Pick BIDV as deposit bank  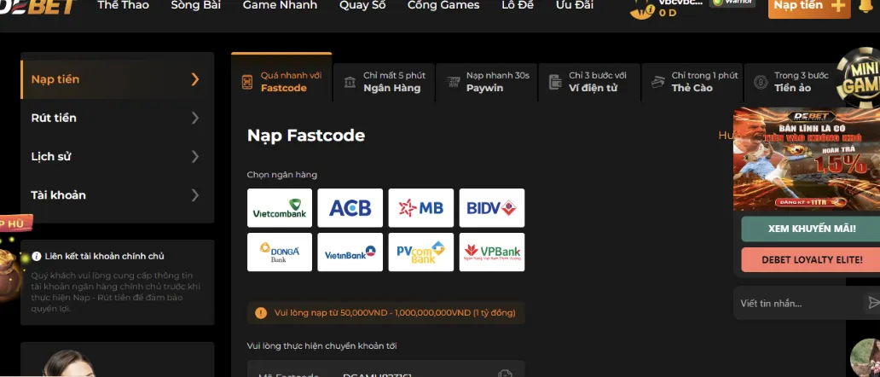point(491,208)
